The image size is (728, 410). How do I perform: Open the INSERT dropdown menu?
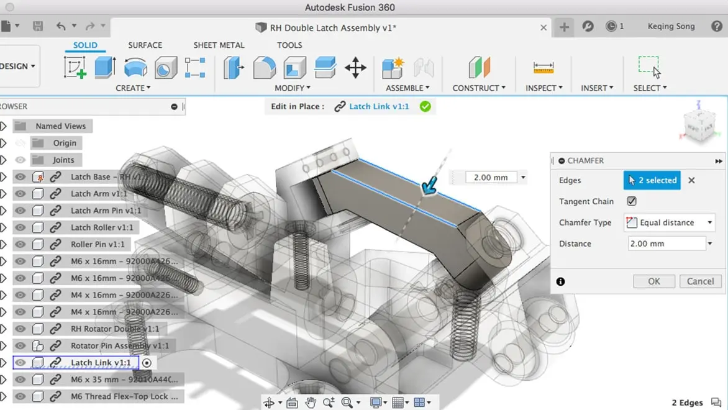[597, 88]
